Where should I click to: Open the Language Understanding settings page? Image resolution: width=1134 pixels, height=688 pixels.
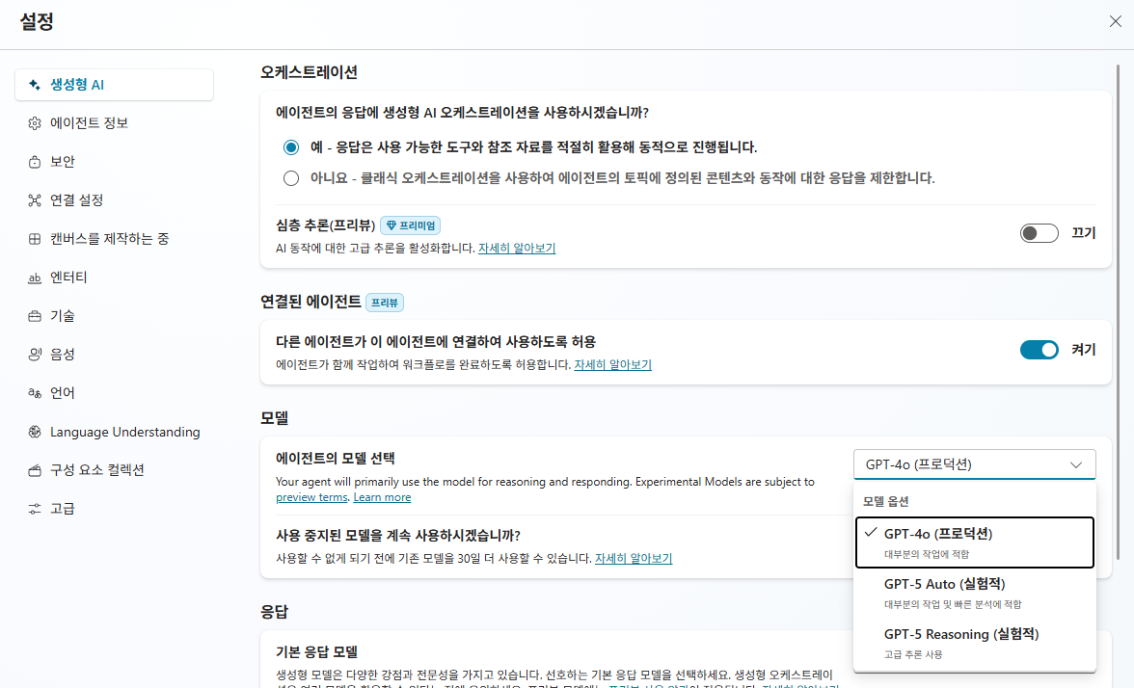coord(114,432)
